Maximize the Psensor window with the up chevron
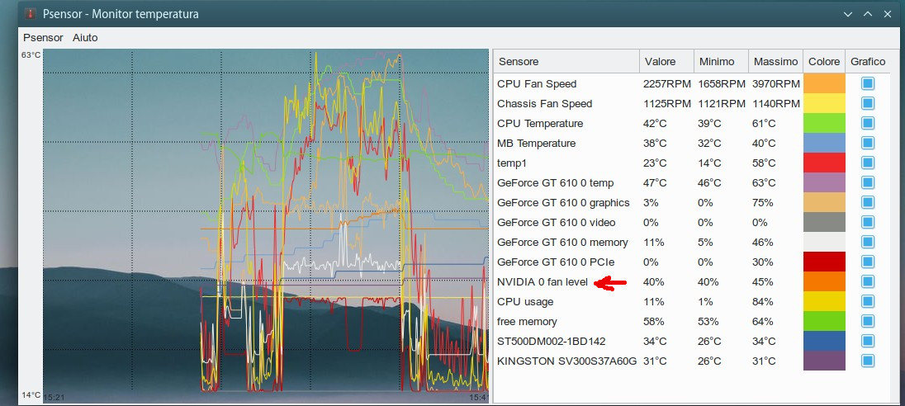This screenshot has width=905, height=406. [x=868, y=14]
